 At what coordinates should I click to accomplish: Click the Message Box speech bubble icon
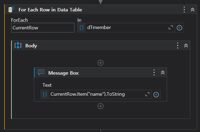coord(41,73)
